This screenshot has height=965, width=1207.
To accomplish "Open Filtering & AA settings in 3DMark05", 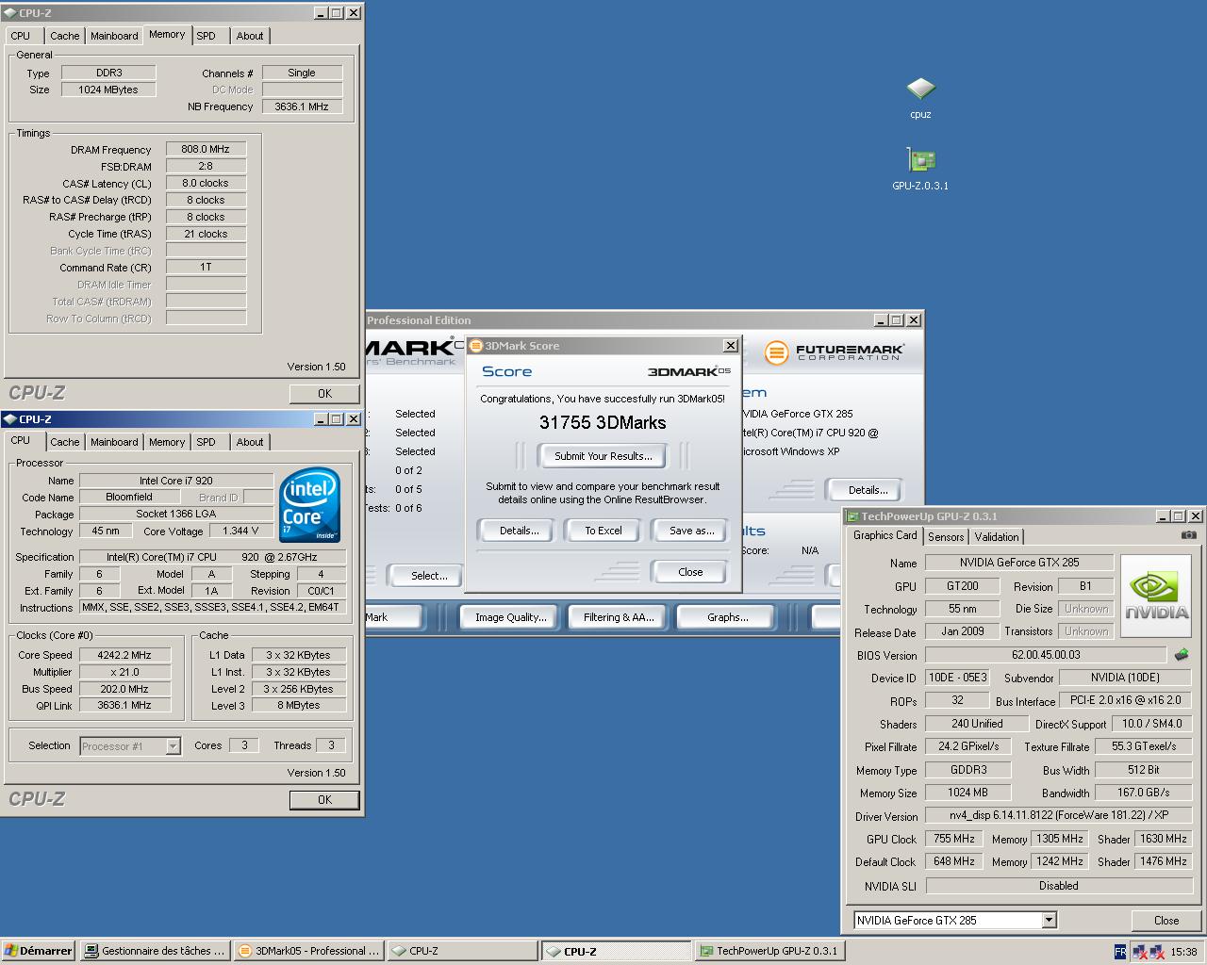I will point(619,617).
